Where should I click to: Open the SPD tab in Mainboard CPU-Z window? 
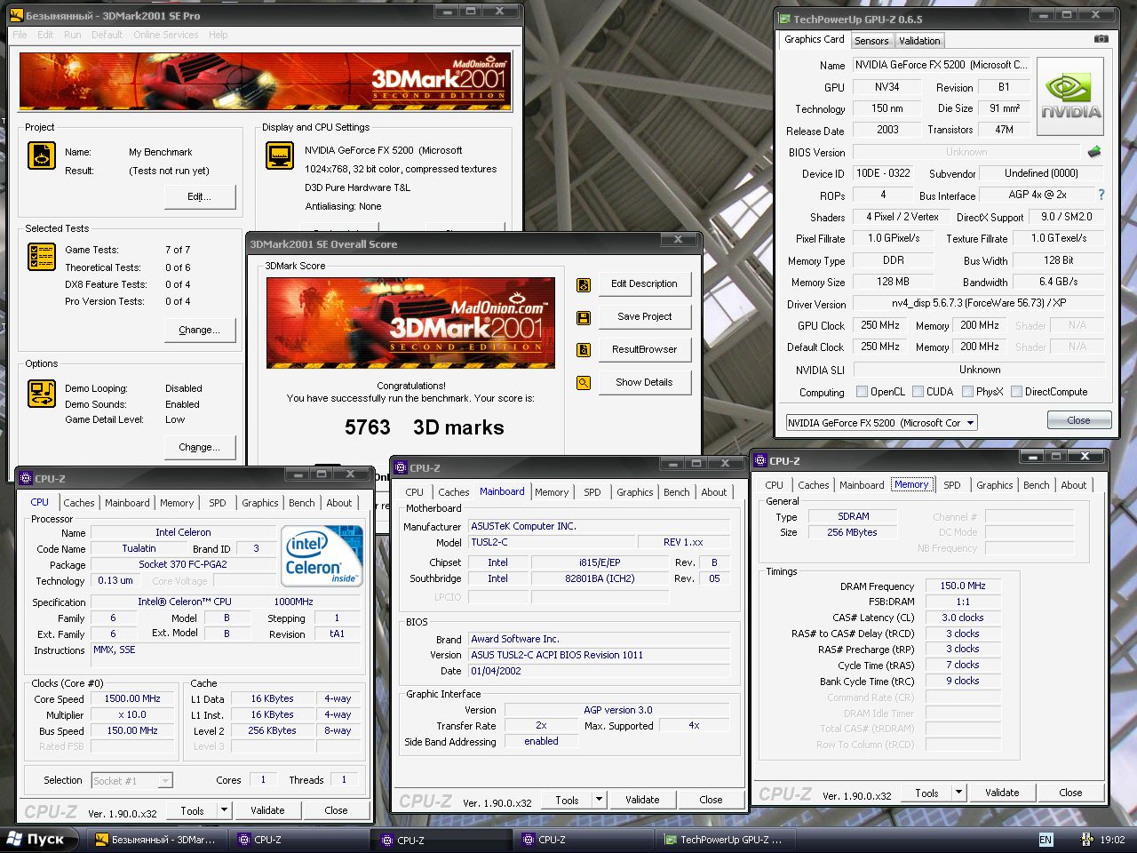tap(592, 492)
